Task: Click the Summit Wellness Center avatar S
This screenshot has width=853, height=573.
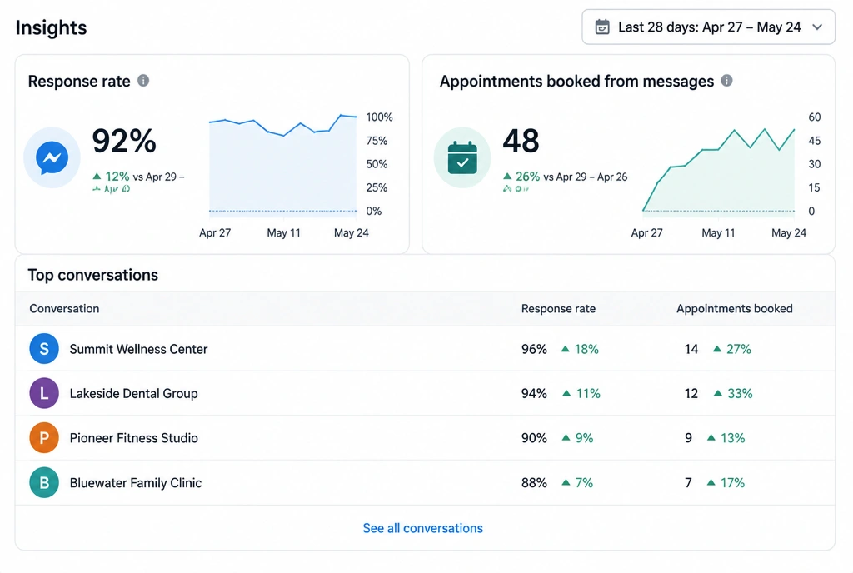Action: pos(44,348)
